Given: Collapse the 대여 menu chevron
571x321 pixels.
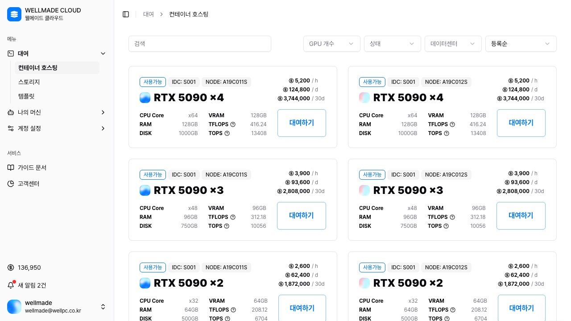Looking at the screenshot, I should point(103,53).
